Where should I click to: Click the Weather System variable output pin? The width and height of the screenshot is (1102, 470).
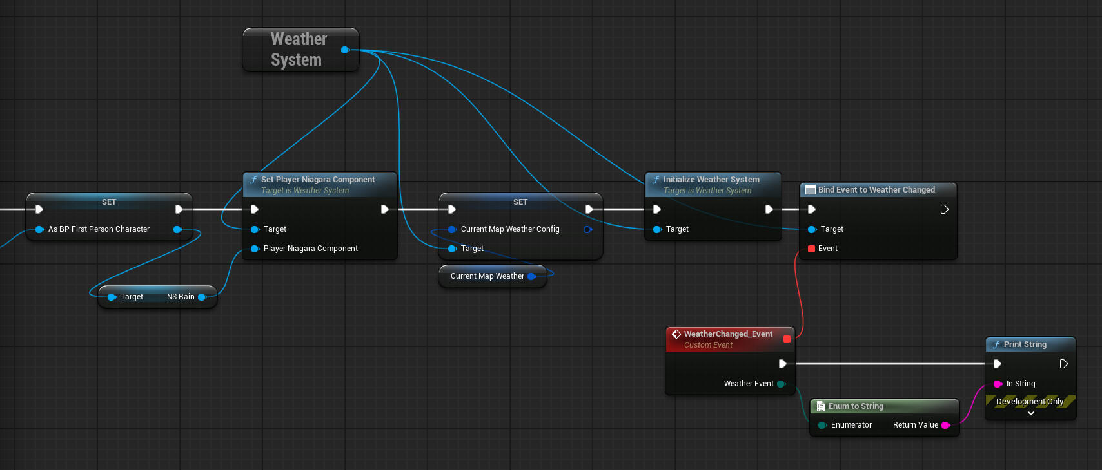(x=345, y=50)
